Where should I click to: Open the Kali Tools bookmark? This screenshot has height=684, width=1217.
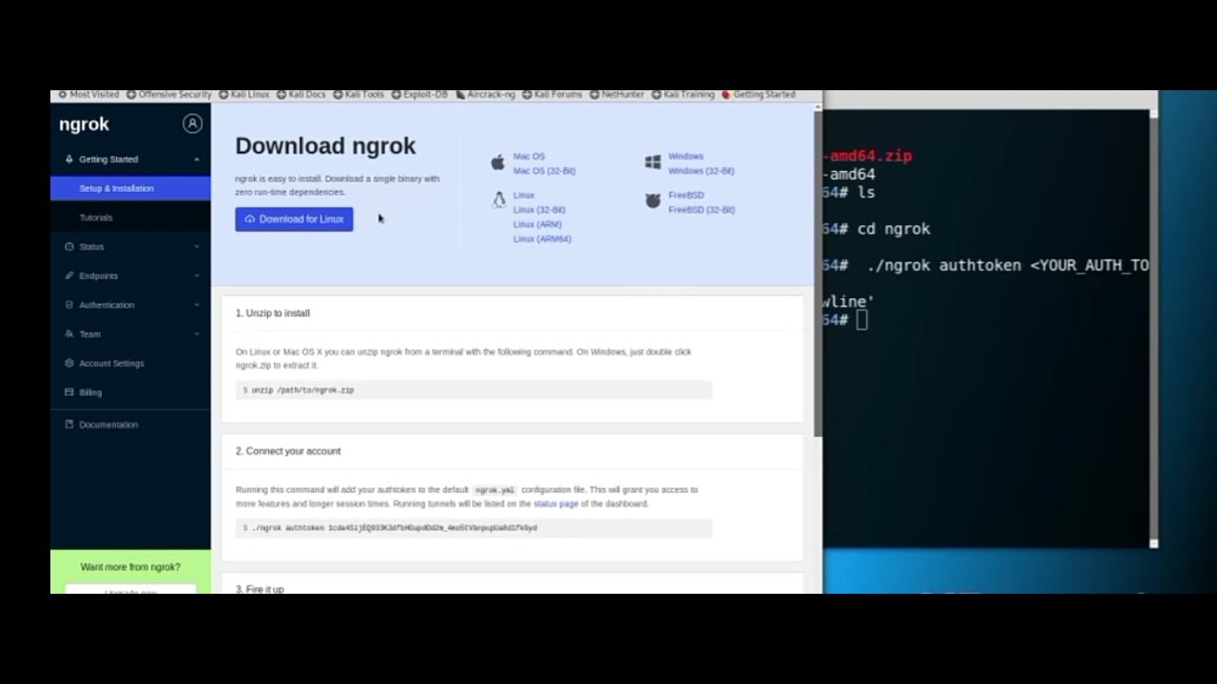tap(358, 95)
